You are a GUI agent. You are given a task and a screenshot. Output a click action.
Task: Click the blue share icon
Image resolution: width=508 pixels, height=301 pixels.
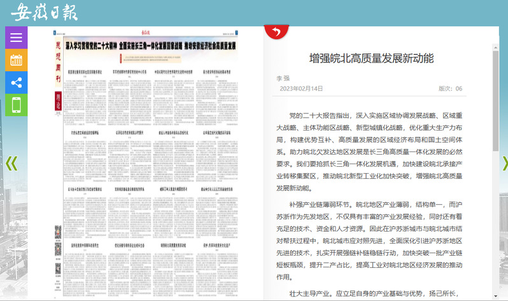[16, 83]
